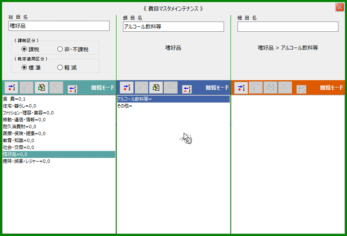The height and width of the screenshot is (236, 347).
Task: Click the delete-row icon in the teal toolbar
Action: point(72,89)
